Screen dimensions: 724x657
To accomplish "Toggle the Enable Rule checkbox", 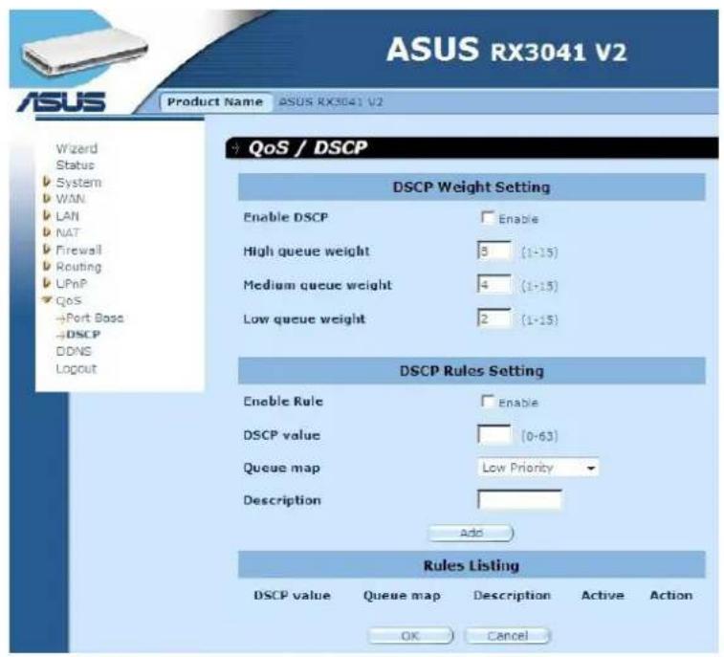I will pos(487,401).
